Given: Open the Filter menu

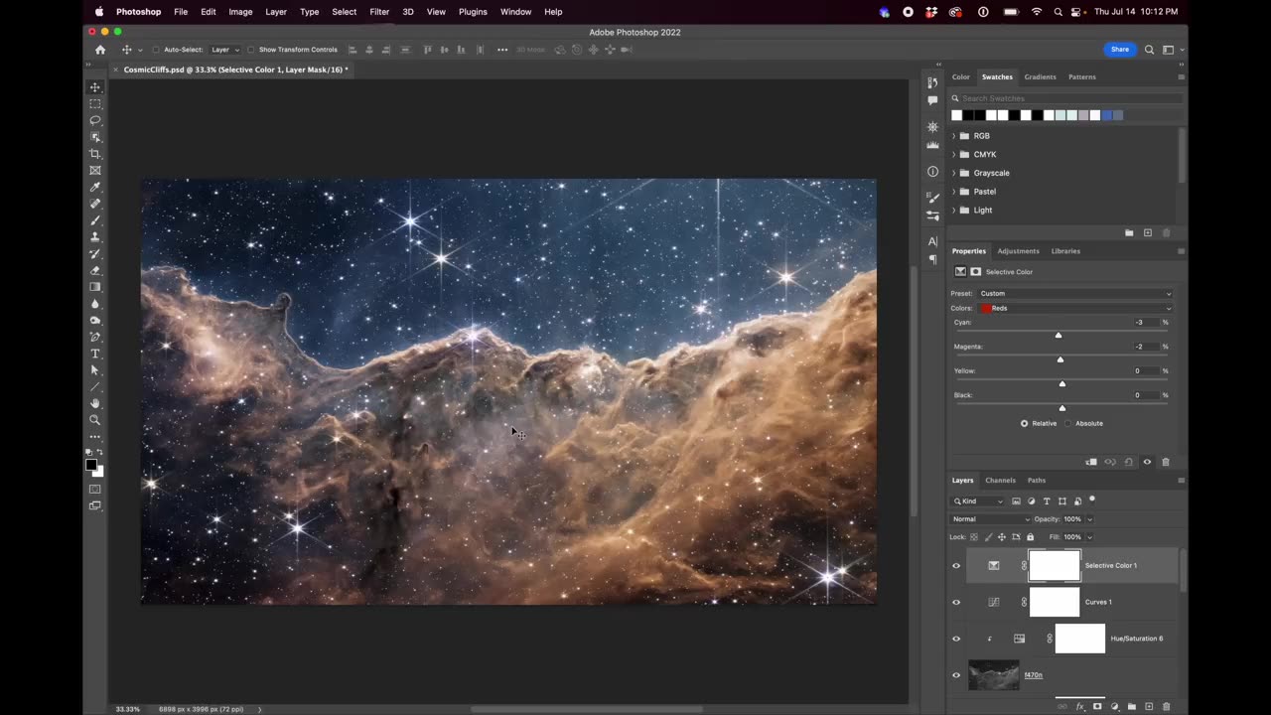Looking at the screenshot, I should pos(379,12).
